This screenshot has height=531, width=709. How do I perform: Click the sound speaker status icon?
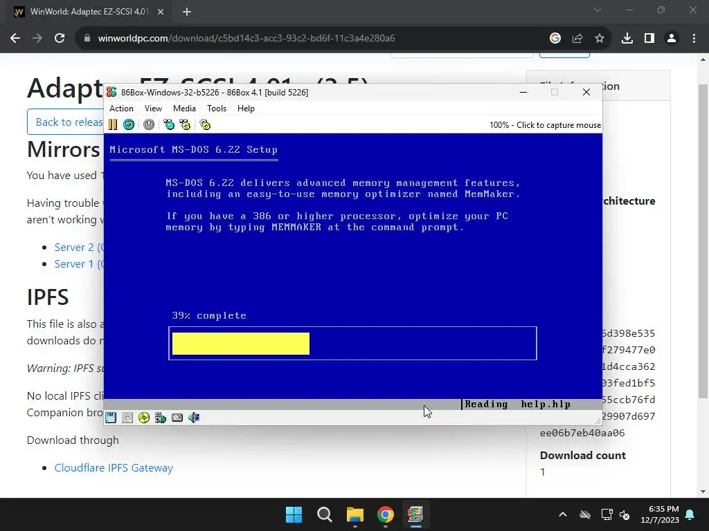point(194,418)
